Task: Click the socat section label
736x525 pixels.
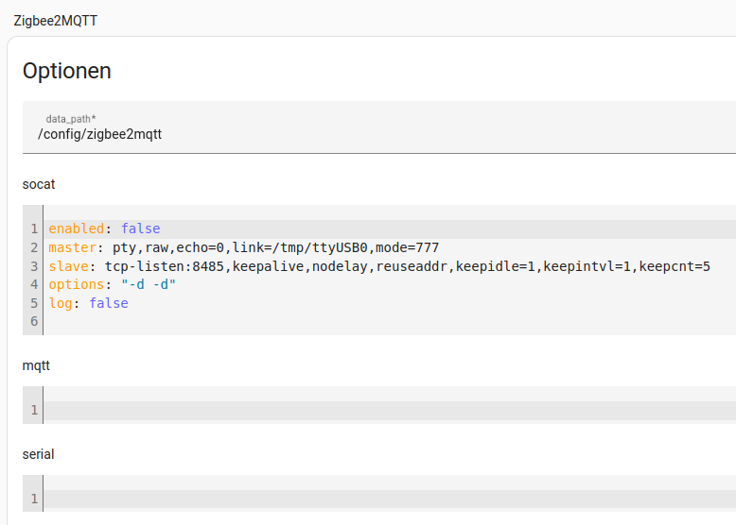Action: tap(39, 184)
